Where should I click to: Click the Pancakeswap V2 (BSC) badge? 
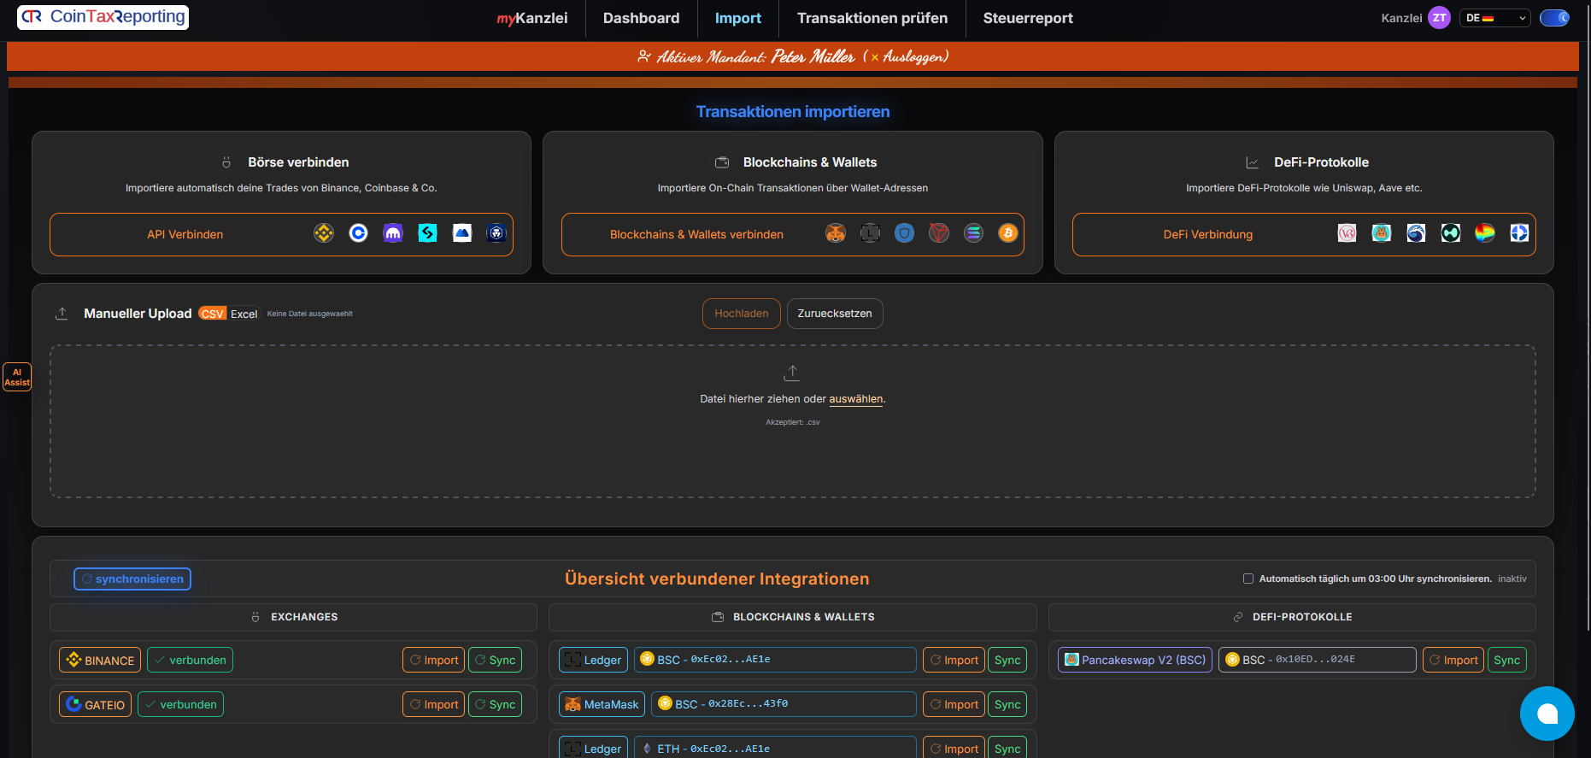point(1135,660)
